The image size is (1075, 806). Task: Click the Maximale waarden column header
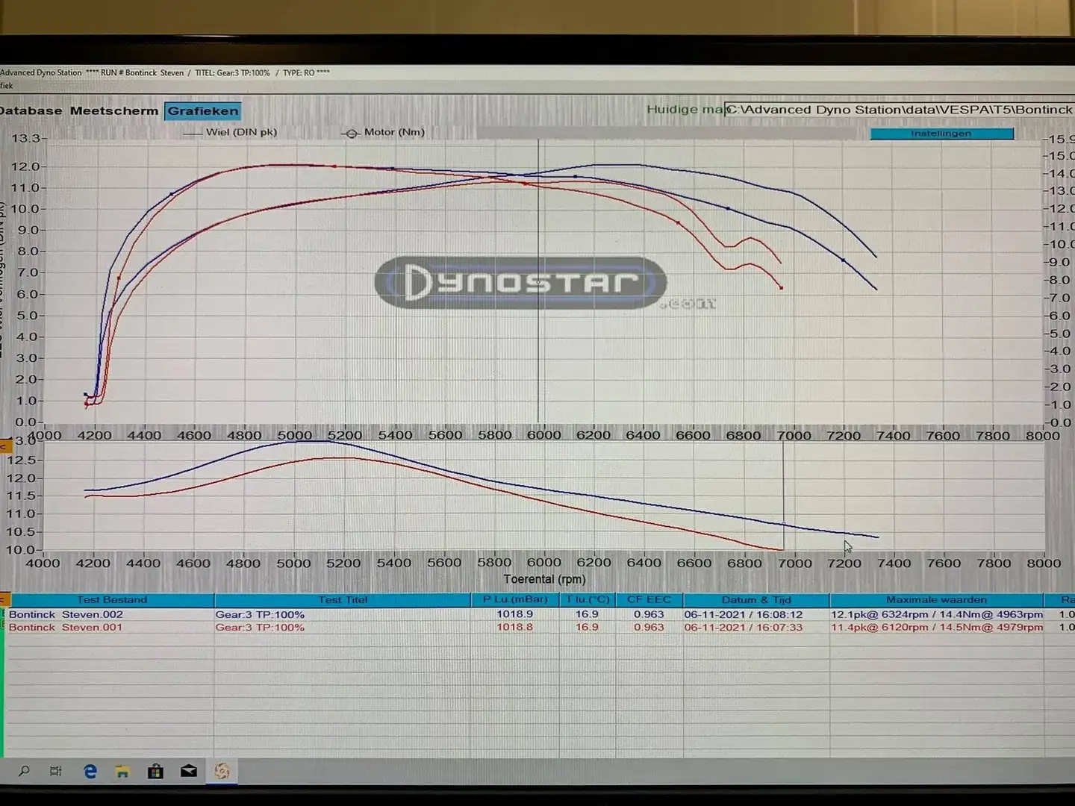(935, 600)
